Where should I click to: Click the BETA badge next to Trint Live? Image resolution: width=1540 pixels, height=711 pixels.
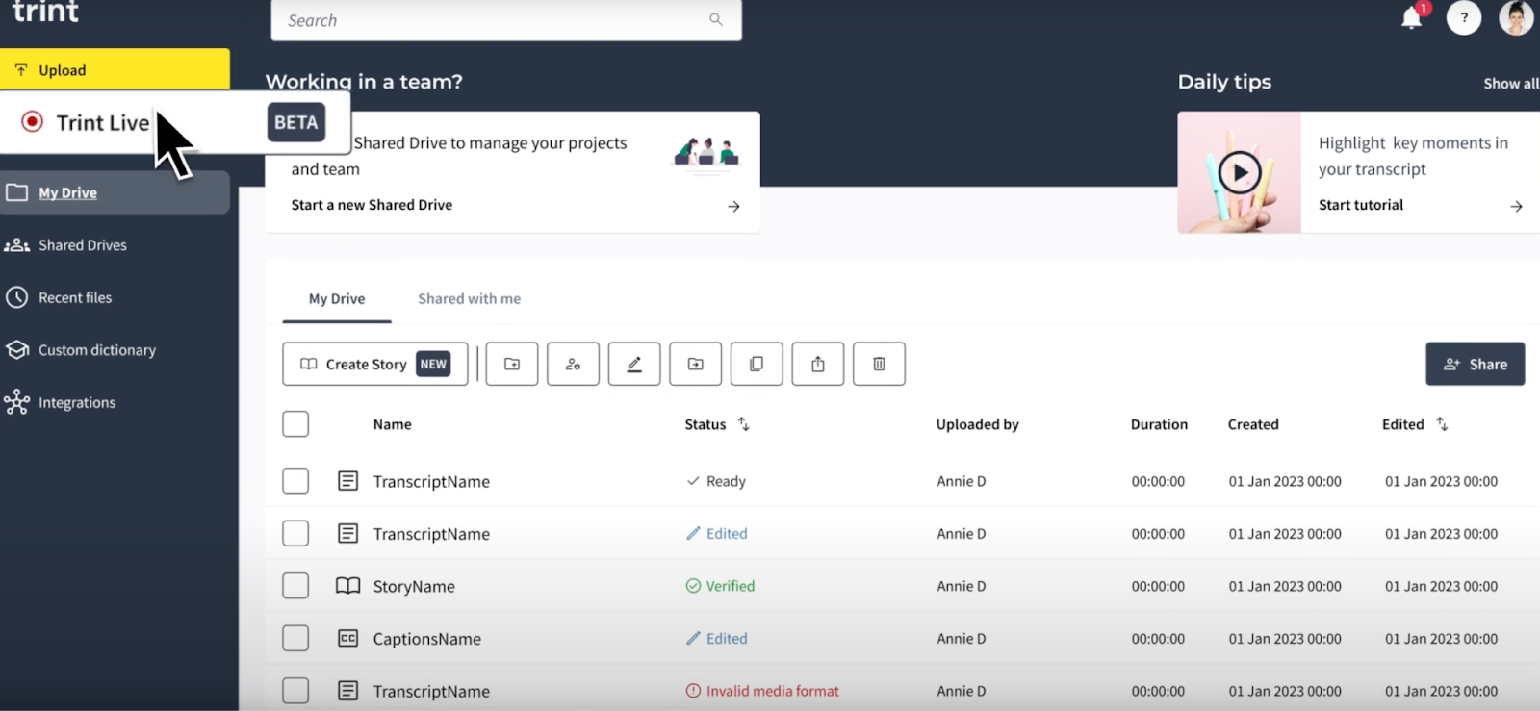click(296, 122)
